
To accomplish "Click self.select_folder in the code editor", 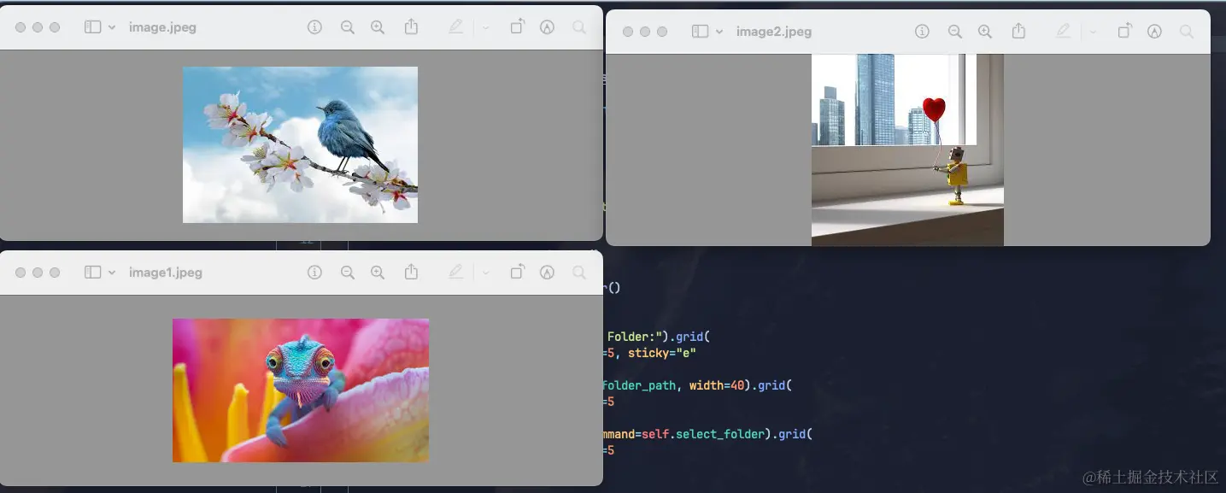I will pyautogui.click(x=702, y=434).
